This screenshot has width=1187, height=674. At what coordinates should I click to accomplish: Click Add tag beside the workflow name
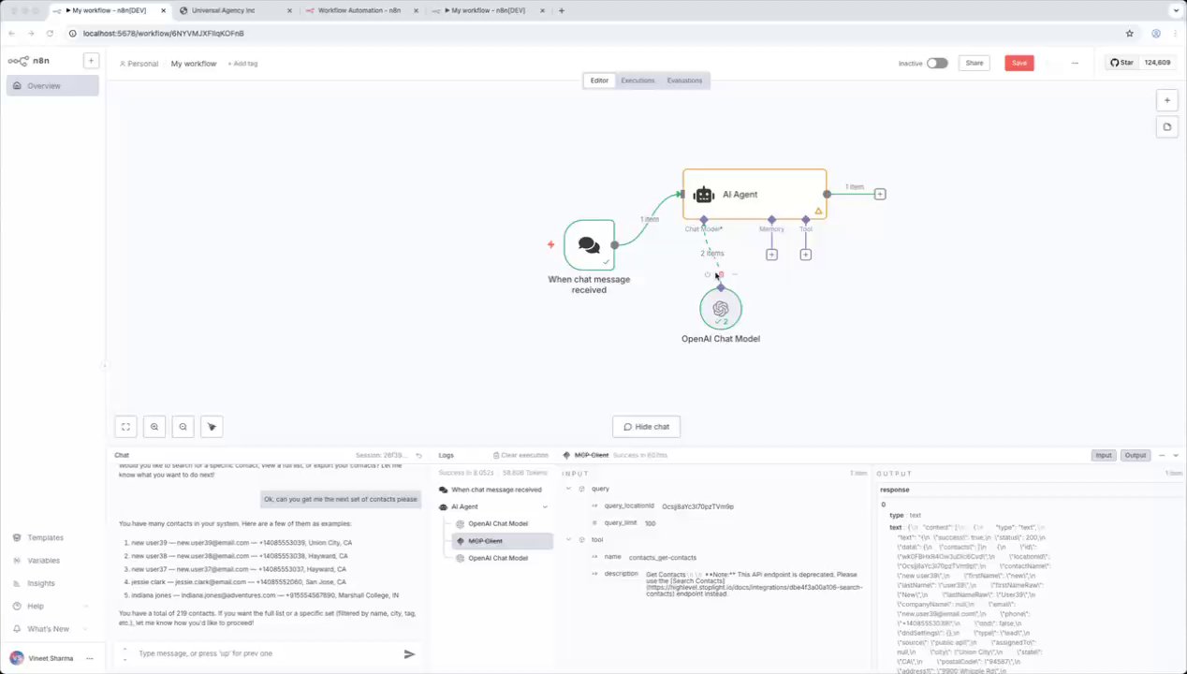(242, 64)
